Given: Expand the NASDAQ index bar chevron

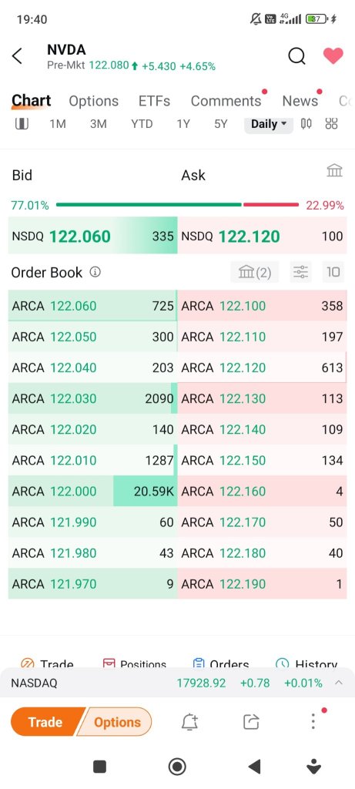Looking at the screenshot, I should pyautogui.click(x=339, y=683).
